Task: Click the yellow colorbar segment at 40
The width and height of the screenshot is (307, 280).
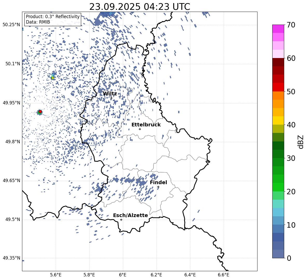Action: point(278,120)
